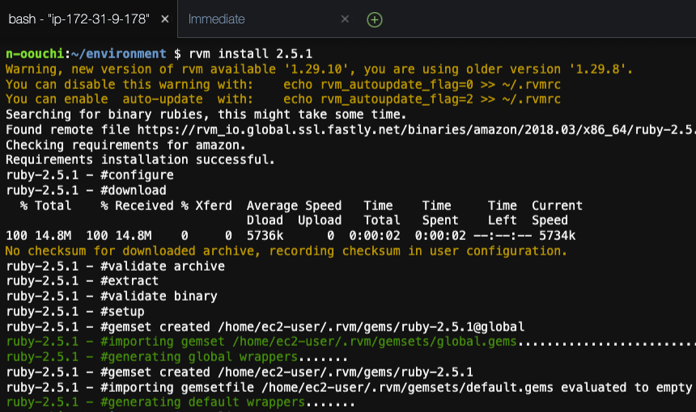Click the 'ruby-2.5.1 - #extract' line
This screenshot has height=412, width=696.
pos(82,281)
